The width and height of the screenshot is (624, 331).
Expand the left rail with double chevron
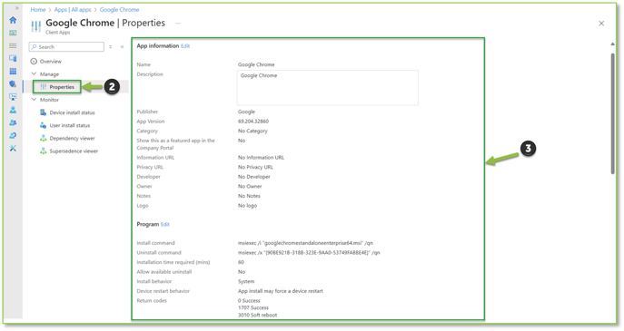click(x=16, y=8)
